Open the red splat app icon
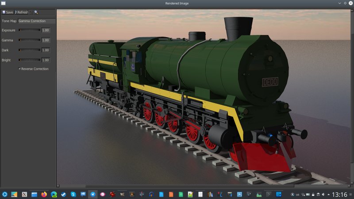Screen dimensions: 354x199 tap(112, 194)
